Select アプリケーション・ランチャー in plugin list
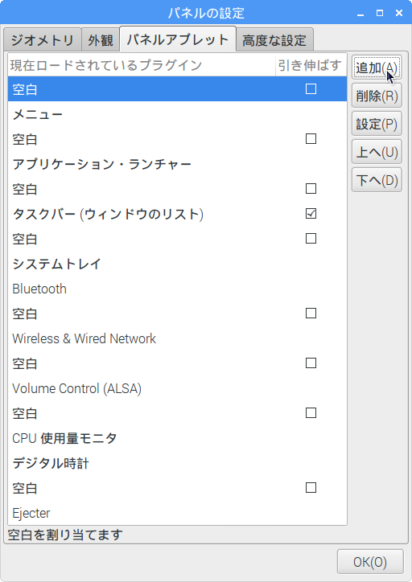Viewport: 412px width, 582px height. [x=177, y=164]
